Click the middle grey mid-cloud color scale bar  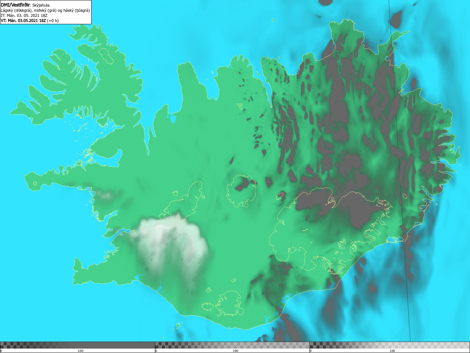pyautogui.click(x=232, y=345)
